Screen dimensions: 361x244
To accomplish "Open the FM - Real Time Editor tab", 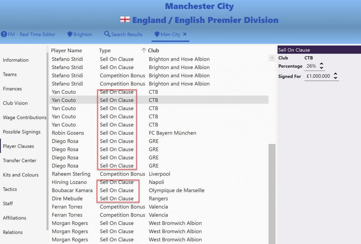I will click(28, 34).
